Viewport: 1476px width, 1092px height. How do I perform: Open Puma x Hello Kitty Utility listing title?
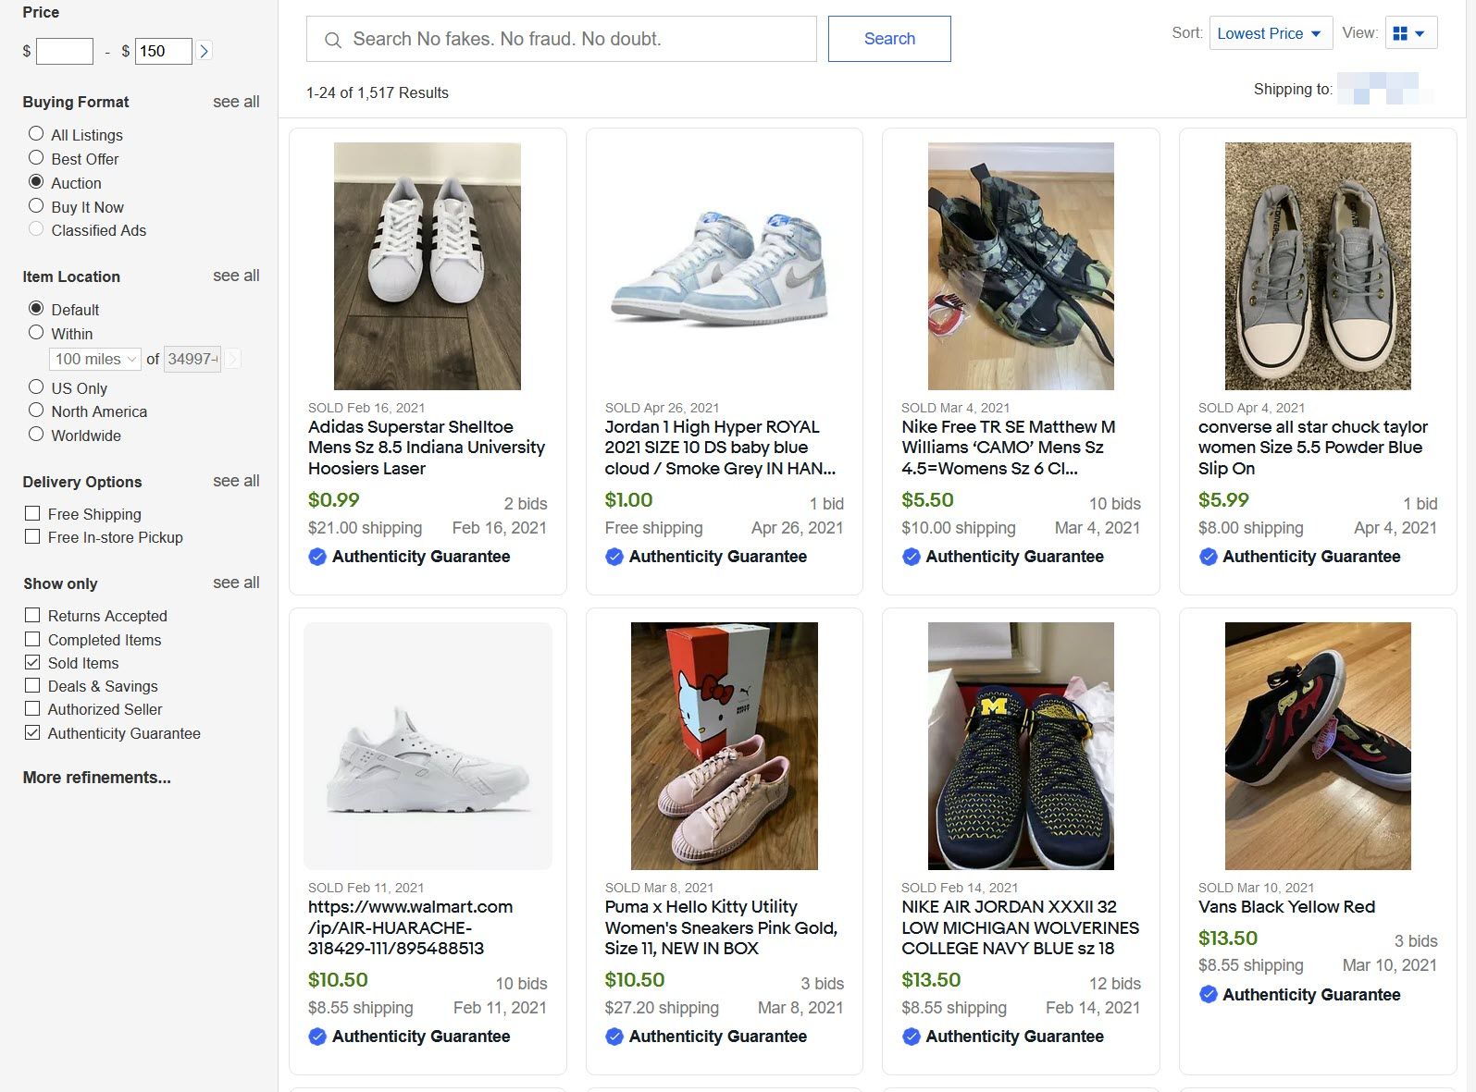pyautogui.click(x=721, y=927)
